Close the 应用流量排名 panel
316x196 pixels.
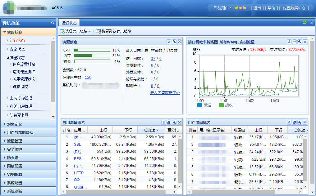(179, 122)
